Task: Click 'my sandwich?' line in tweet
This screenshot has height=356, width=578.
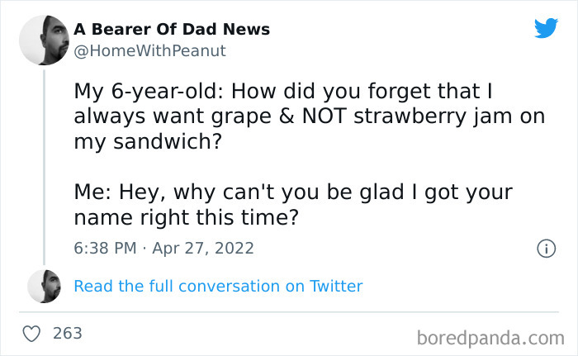Action: [147, 142]
